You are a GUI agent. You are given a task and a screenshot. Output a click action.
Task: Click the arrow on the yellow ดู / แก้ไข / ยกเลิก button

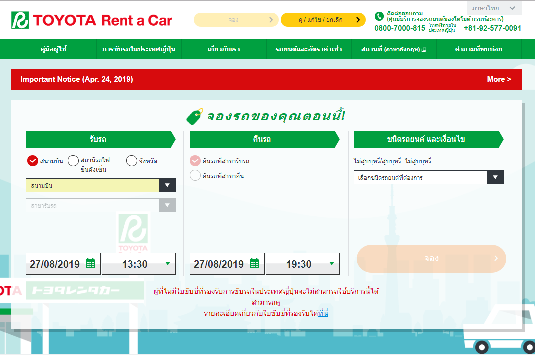click(x=358, y=20)
